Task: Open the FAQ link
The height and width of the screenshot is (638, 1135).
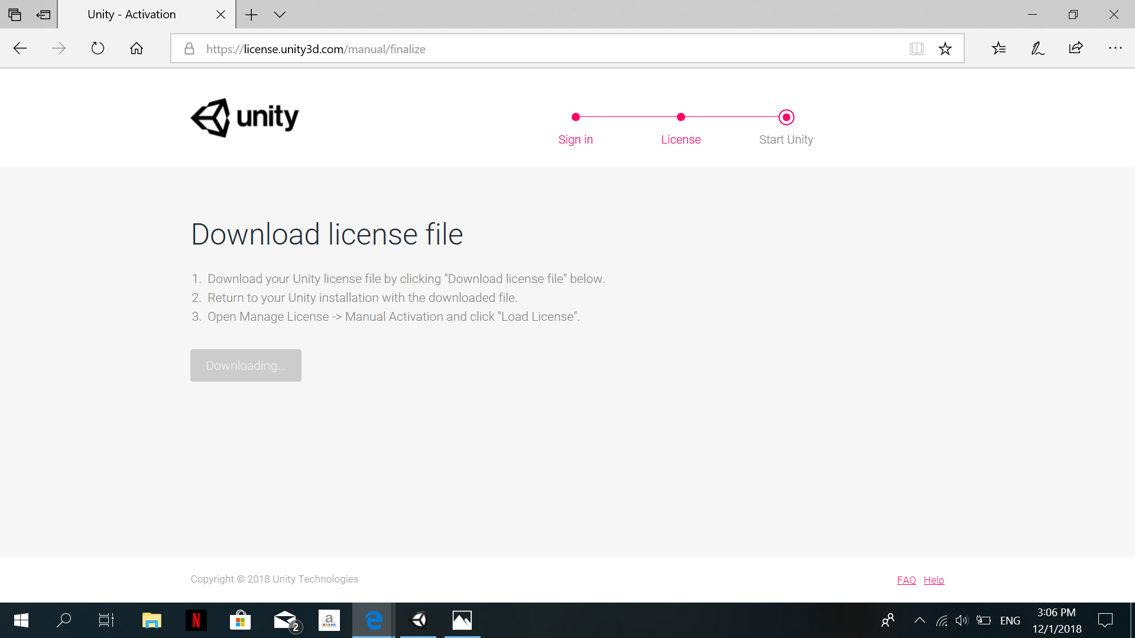Action: [x=906, y=580]
